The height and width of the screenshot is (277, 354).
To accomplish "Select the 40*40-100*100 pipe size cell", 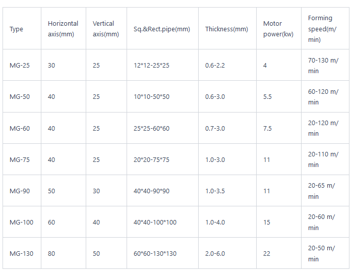I will click(155, 223).
